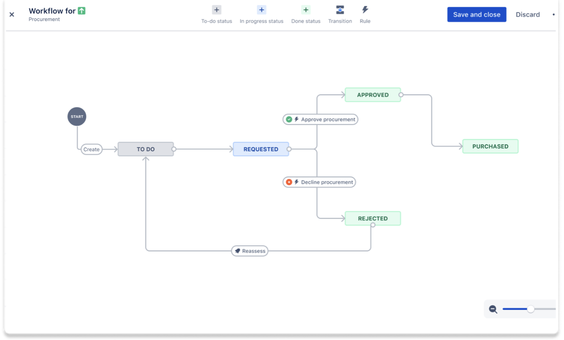Discard the workflow changes
This screenshot has width=564, height=340.
tap(528, 14)
